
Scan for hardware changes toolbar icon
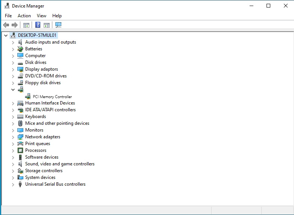click(58, 25)
